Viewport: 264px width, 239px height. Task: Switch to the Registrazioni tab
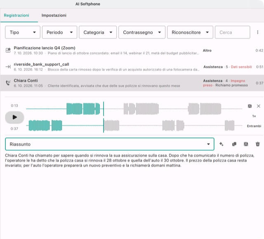16,15
